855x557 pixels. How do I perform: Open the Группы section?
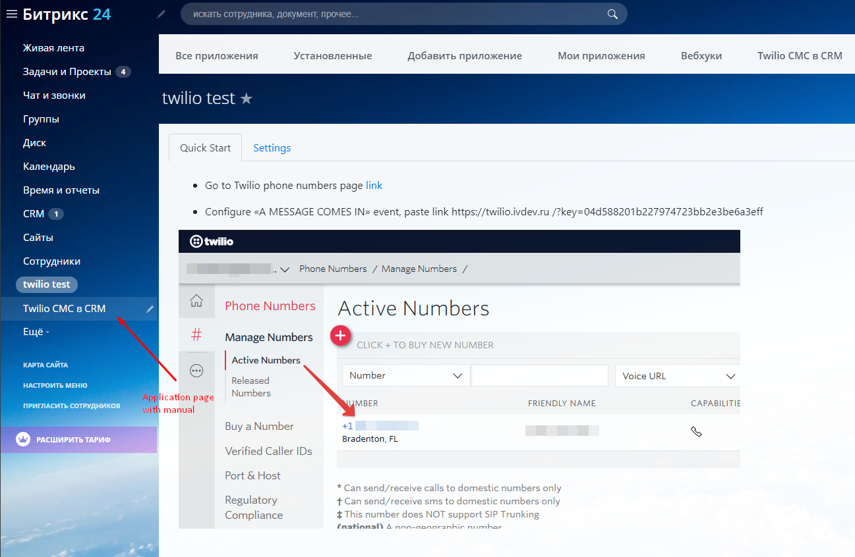click(41, 119)
